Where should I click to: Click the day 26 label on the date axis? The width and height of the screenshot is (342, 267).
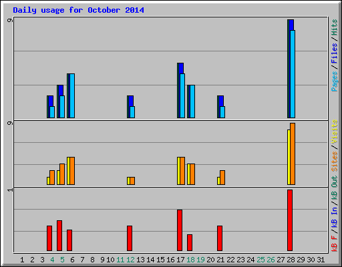(x=271, y=260)
